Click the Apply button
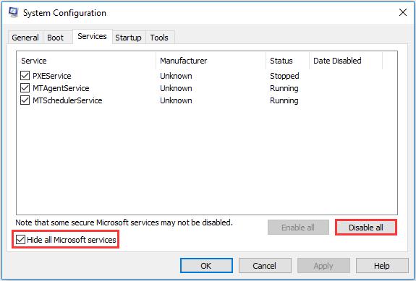Screen dimensions: 416x281 coord(323,266)
